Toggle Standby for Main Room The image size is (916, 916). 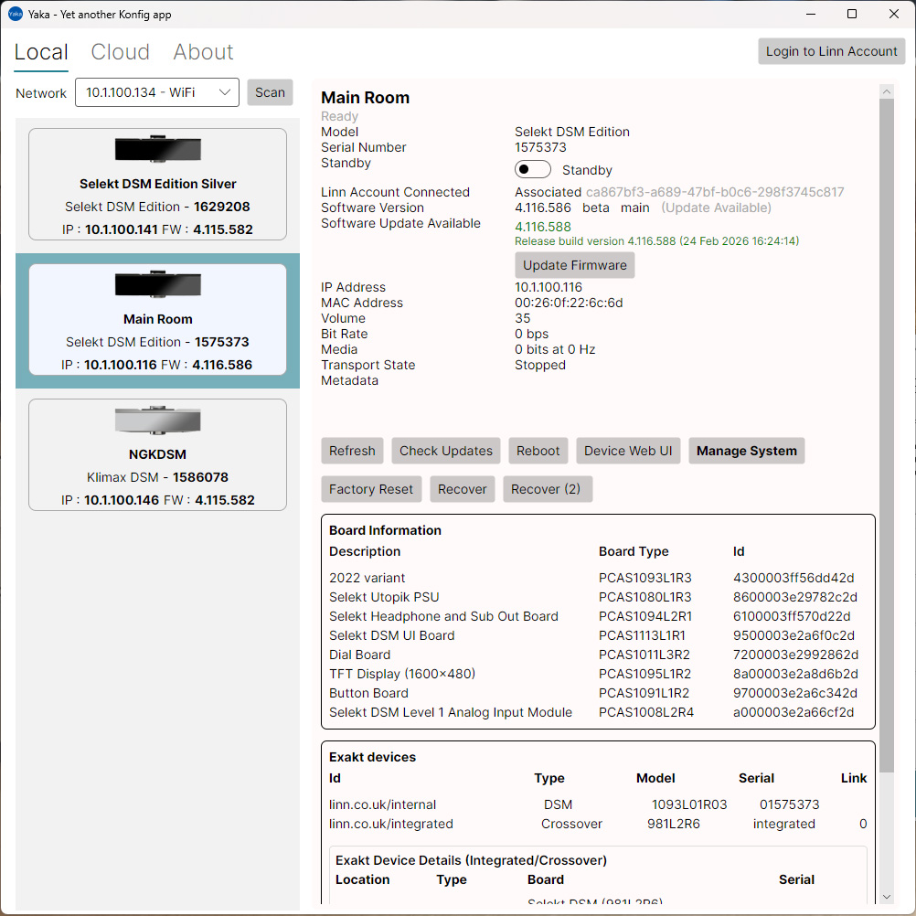pyautogui.click(x=533, y=169)
